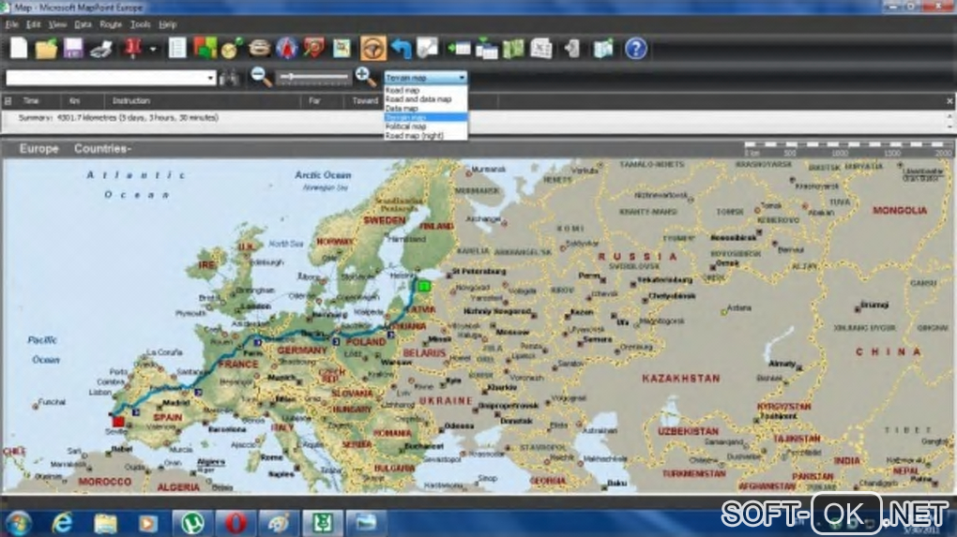
Task: Open Internet Explorer from taskbar
Action: (x=62, y=523)
